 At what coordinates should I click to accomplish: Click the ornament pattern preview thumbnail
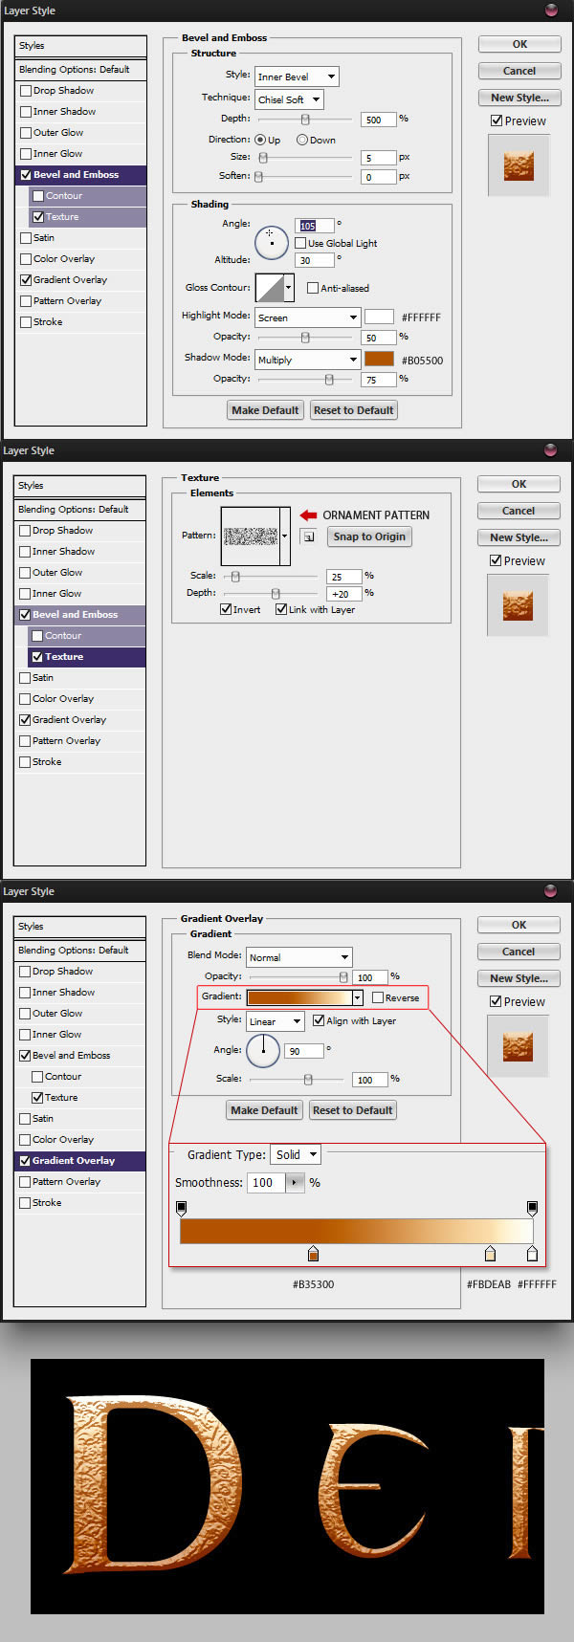click(250, 536)
